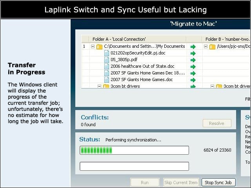Click the 021202opSecurityEdit.pj.doc file icon
The height and width of the screenshot is (188, 251).
coord(107,53)
